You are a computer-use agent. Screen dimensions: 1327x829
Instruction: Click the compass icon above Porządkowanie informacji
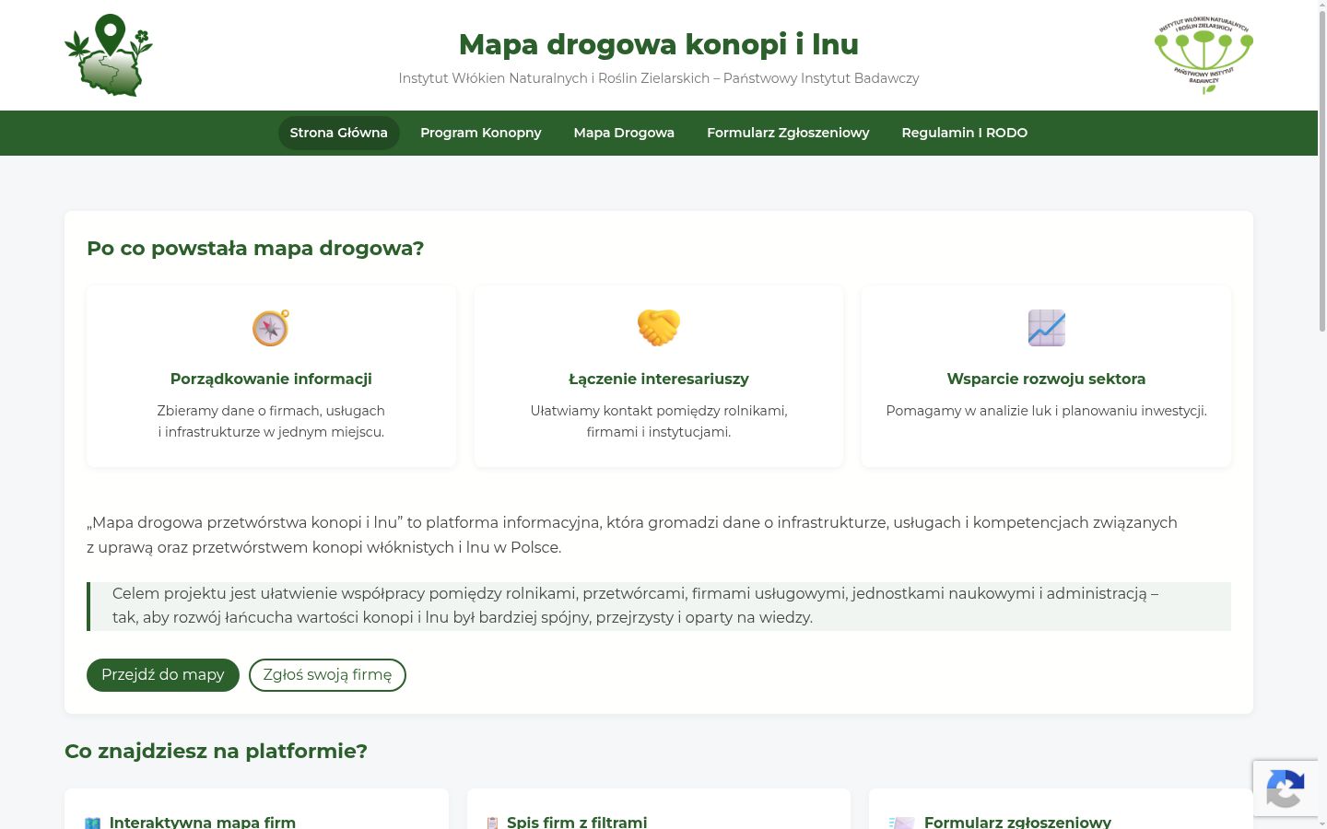coord(271,328)
